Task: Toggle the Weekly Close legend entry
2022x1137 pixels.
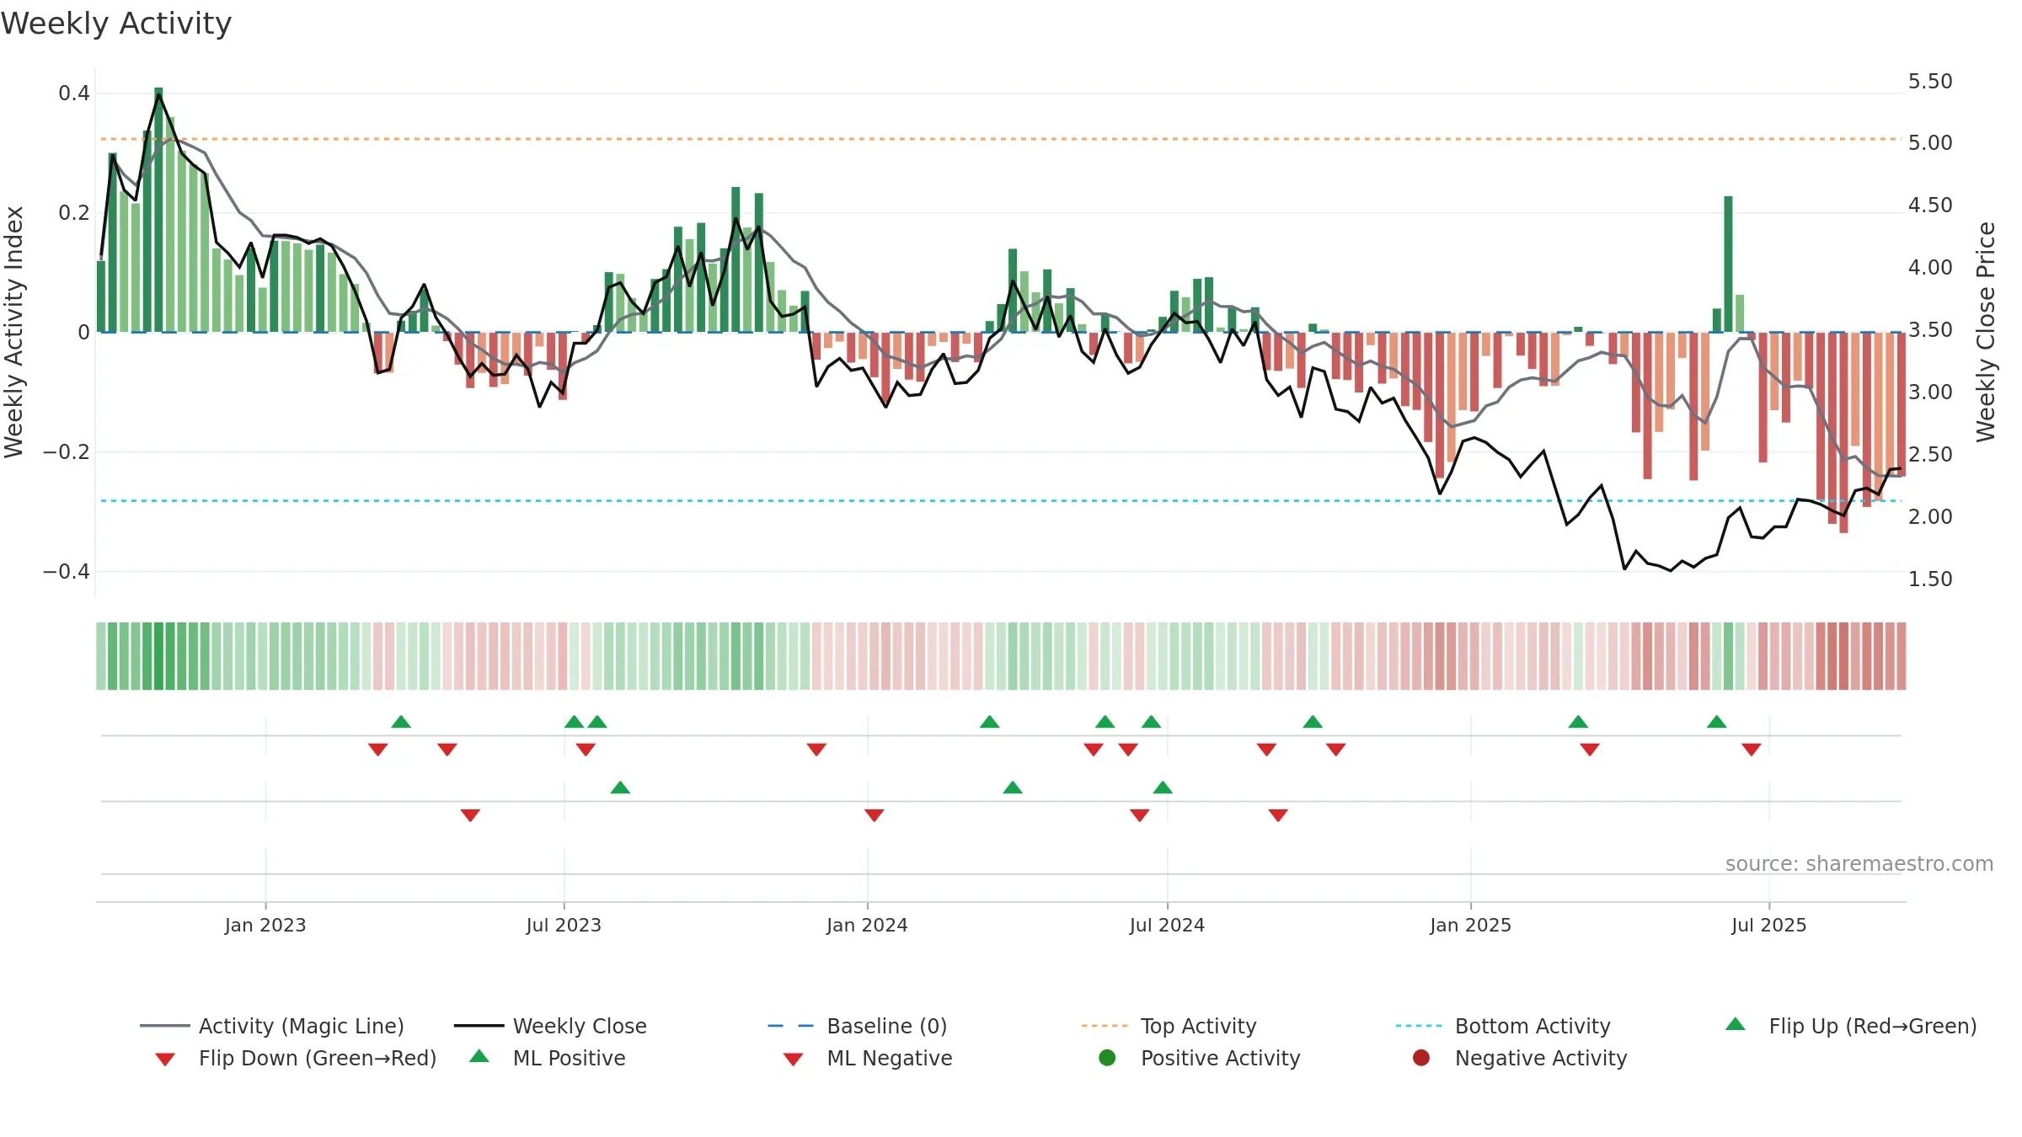Action: pos(550,1026)
